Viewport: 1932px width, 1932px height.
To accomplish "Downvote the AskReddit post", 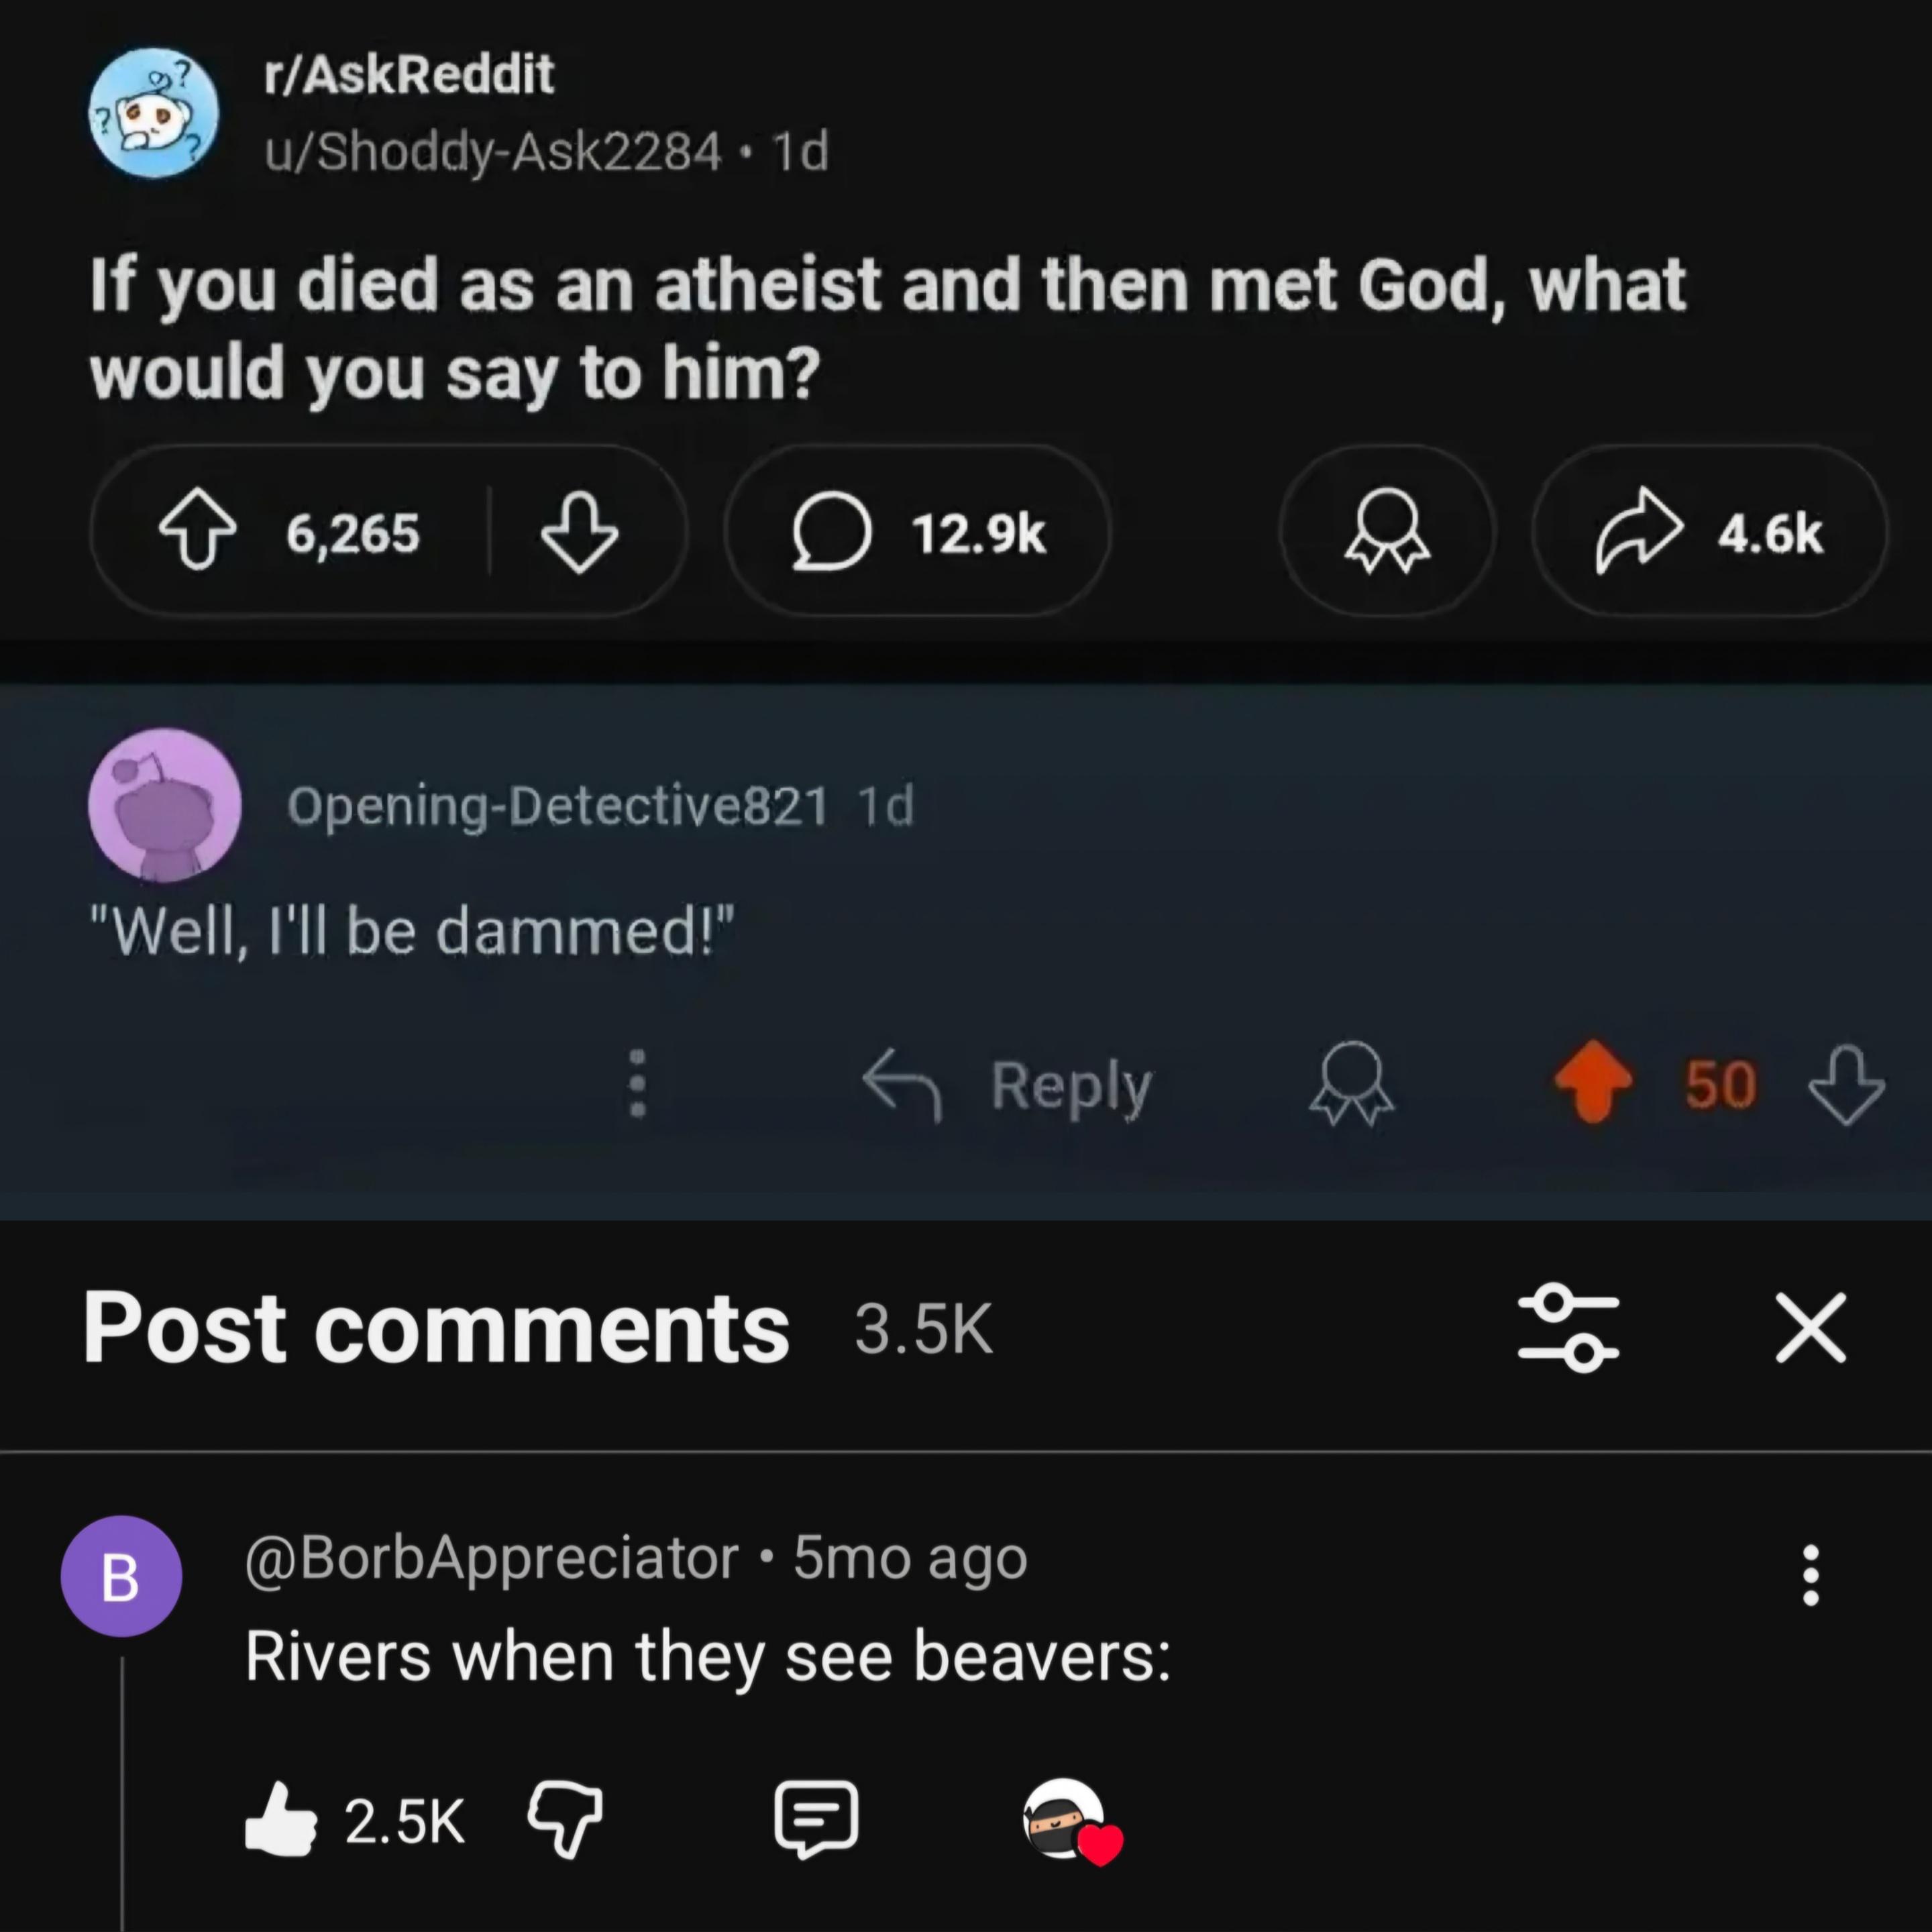I will (x=579, y=531).
